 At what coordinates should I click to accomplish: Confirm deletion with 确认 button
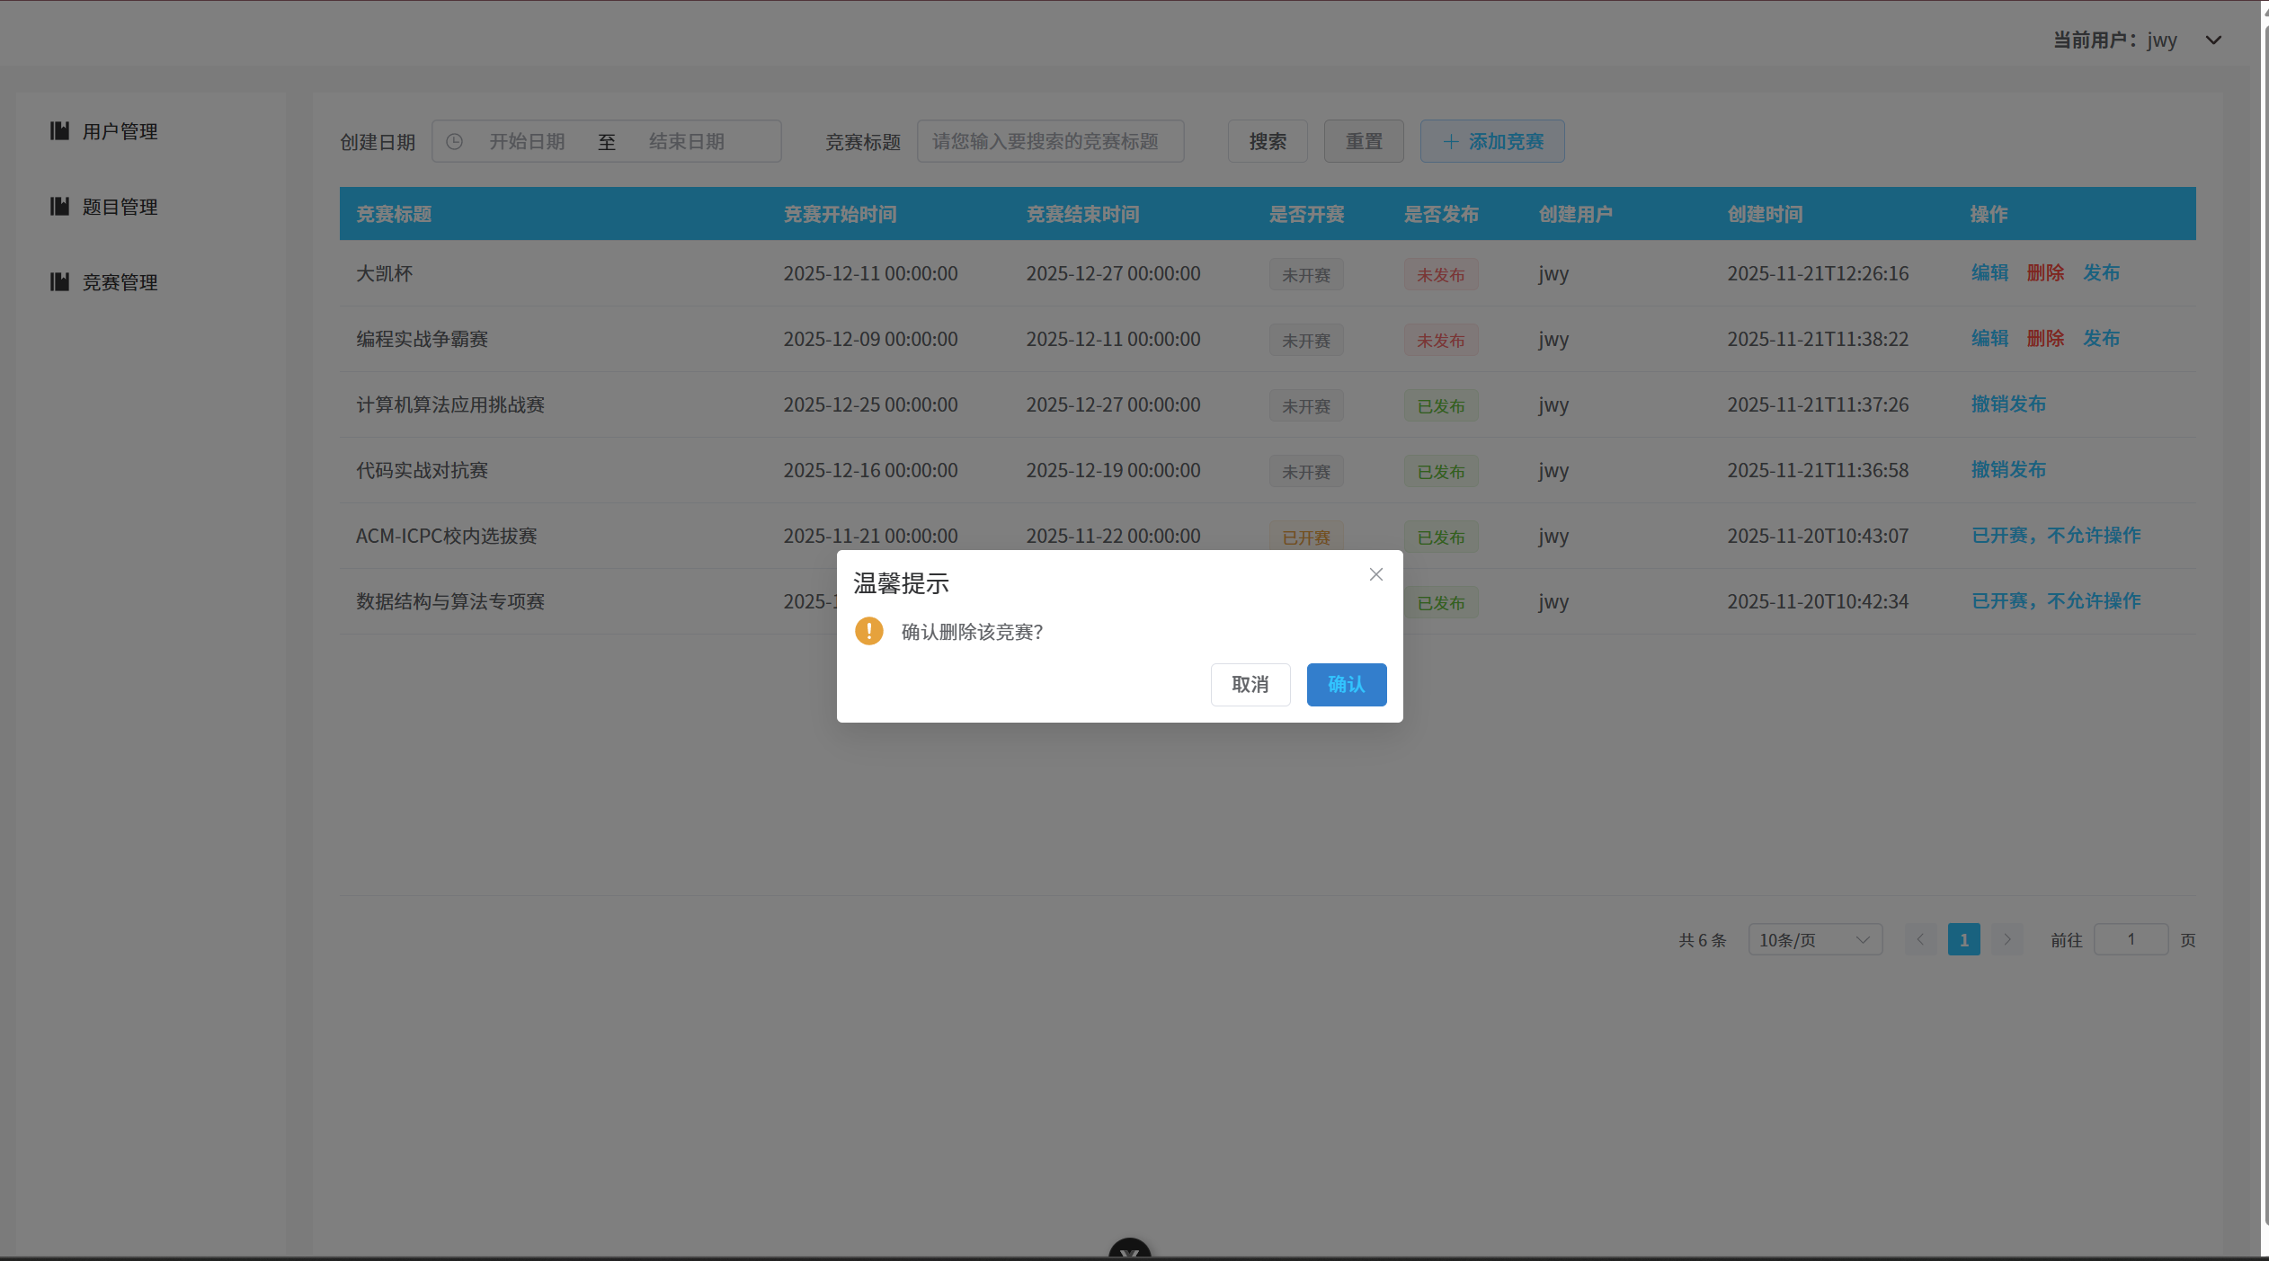coord(1346,685)
